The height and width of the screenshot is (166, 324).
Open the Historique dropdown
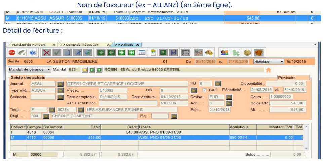[x=269, y=62]
